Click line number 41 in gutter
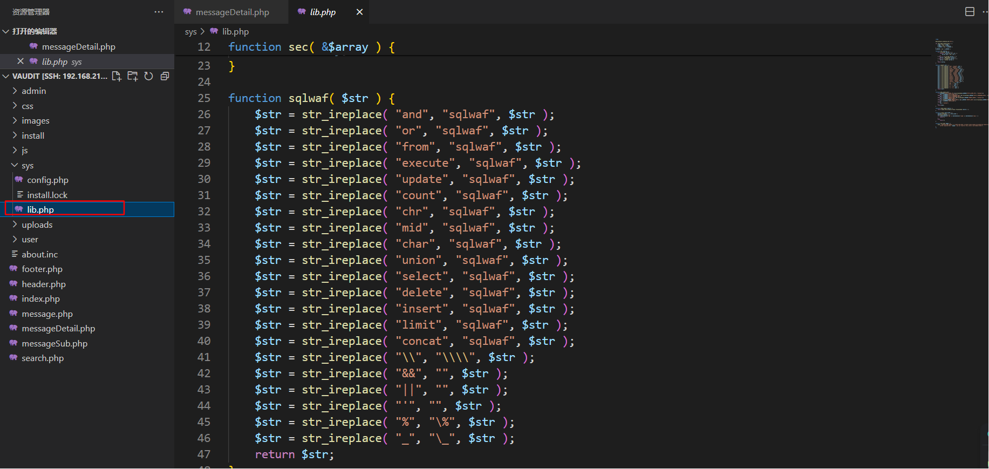Viewport: 989px width, 469px height. tap(204, 357)
